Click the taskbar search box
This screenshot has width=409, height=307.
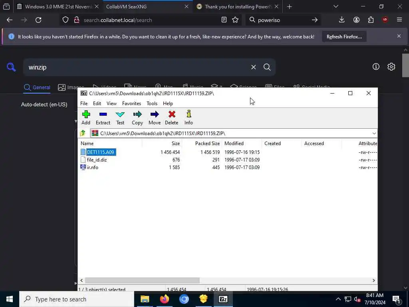click(x=77, y=299)
